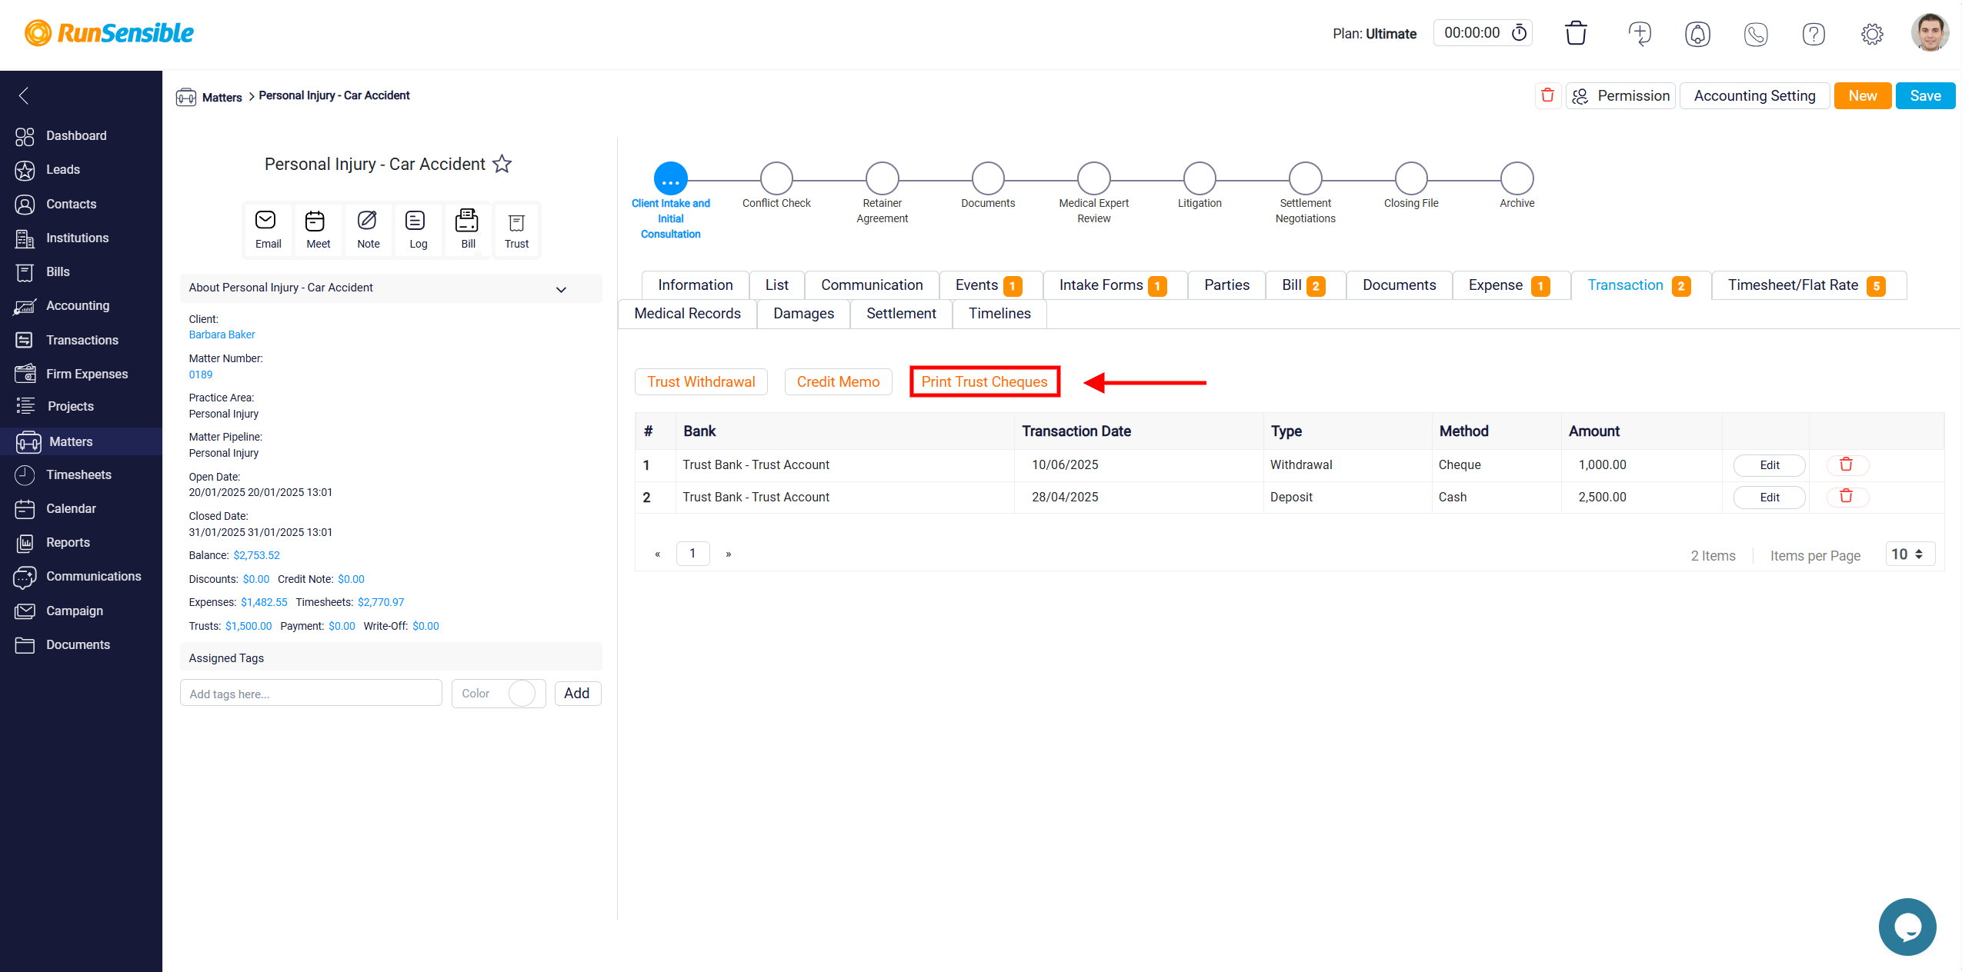Open the Settlement tab
This screenshot has height=972, width=1962.
900,314
